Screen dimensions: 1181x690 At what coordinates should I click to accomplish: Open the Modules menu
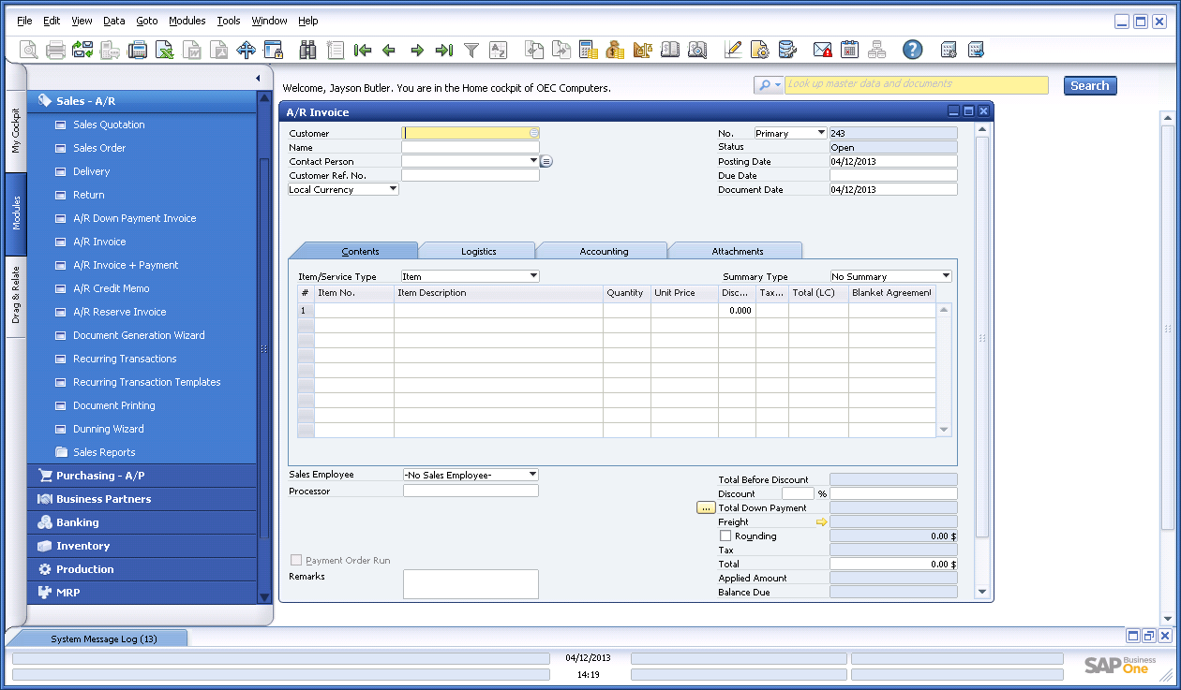(x=187, y=20)
